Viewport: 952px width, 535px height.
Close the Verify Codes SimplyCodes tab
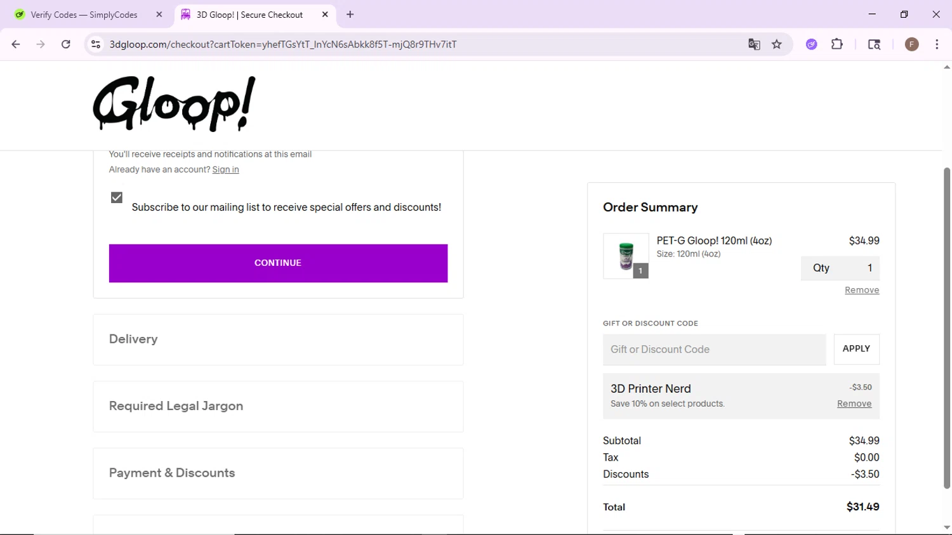pyautogui.click(x=159, y=15)
